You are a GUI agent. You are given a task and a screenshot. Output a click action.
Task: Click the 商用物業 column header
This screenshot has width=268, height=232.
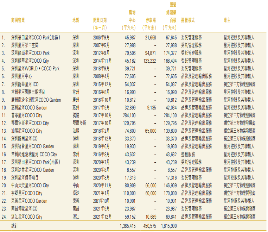tap(18, 20)
